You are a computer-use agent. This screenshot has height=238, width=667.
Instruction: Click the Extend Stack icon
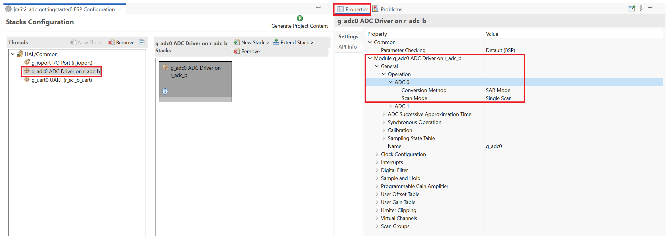pos(276,42)
